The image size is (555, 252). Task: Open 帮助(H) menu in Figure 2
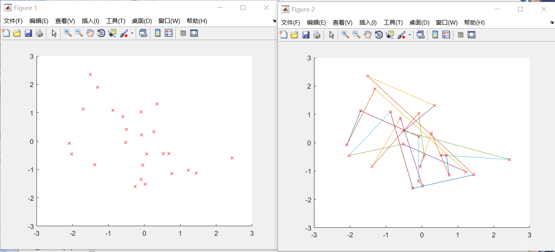[x=474, y=23]
